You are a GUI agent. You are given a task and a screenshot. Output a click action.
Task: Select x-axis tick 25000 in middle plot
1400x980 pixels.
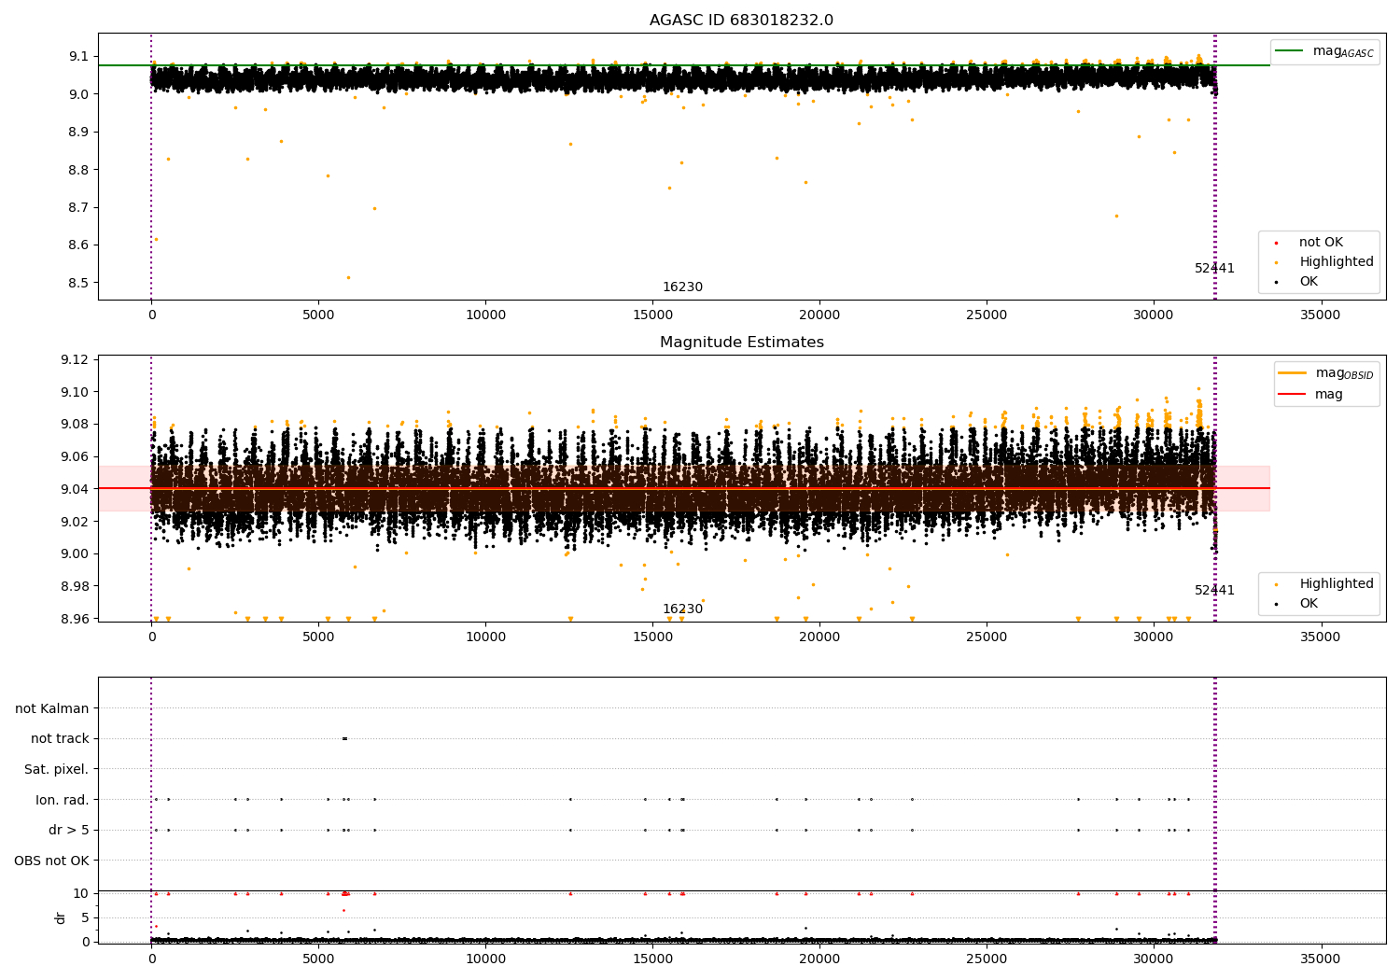point(986,637)
